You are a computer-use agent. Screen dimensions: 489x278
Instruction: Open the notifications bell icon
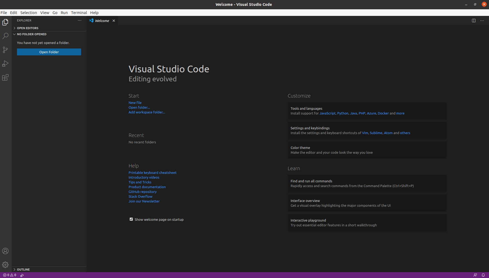tap(483, 275)
